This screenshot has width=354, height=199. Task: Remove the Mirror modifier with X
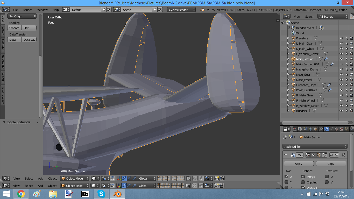[x=344, y=155]
